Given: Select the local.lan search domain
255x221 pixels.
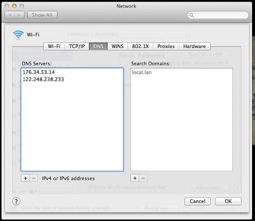Looking at the screenshot, I should pyautogui.click(x=181, y=72).
